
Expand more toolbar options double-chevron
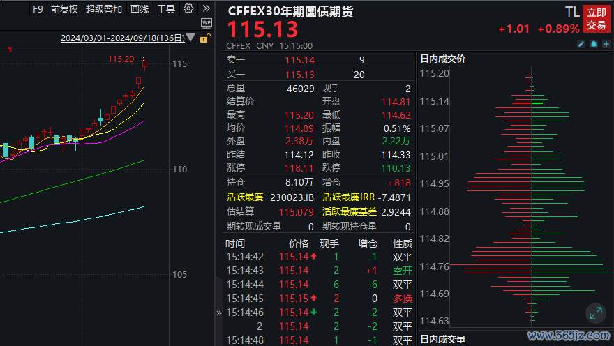(207, 8)
